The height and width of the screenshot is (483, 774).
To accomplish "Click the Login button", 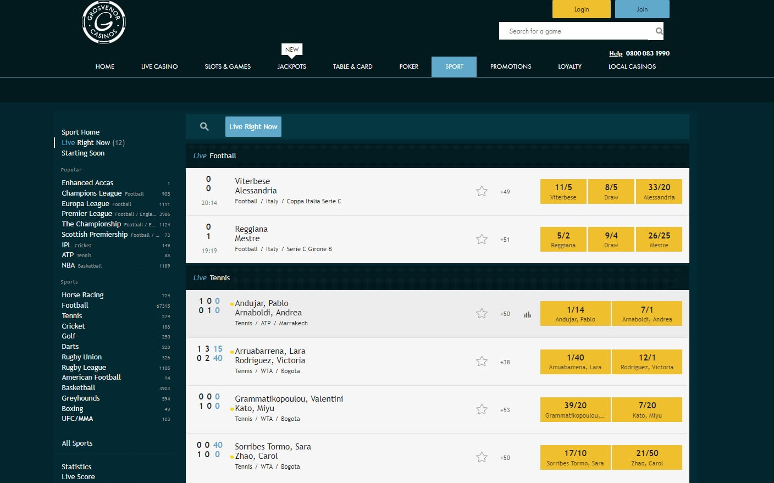I will [581, 9].
